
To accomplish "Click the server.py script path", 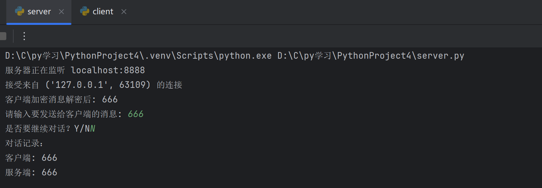I will click(x=371, y=56).
